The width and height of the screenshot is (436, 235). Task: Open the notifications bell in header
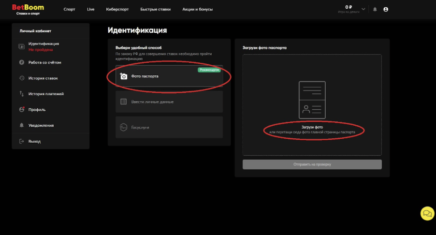(375, 10)
